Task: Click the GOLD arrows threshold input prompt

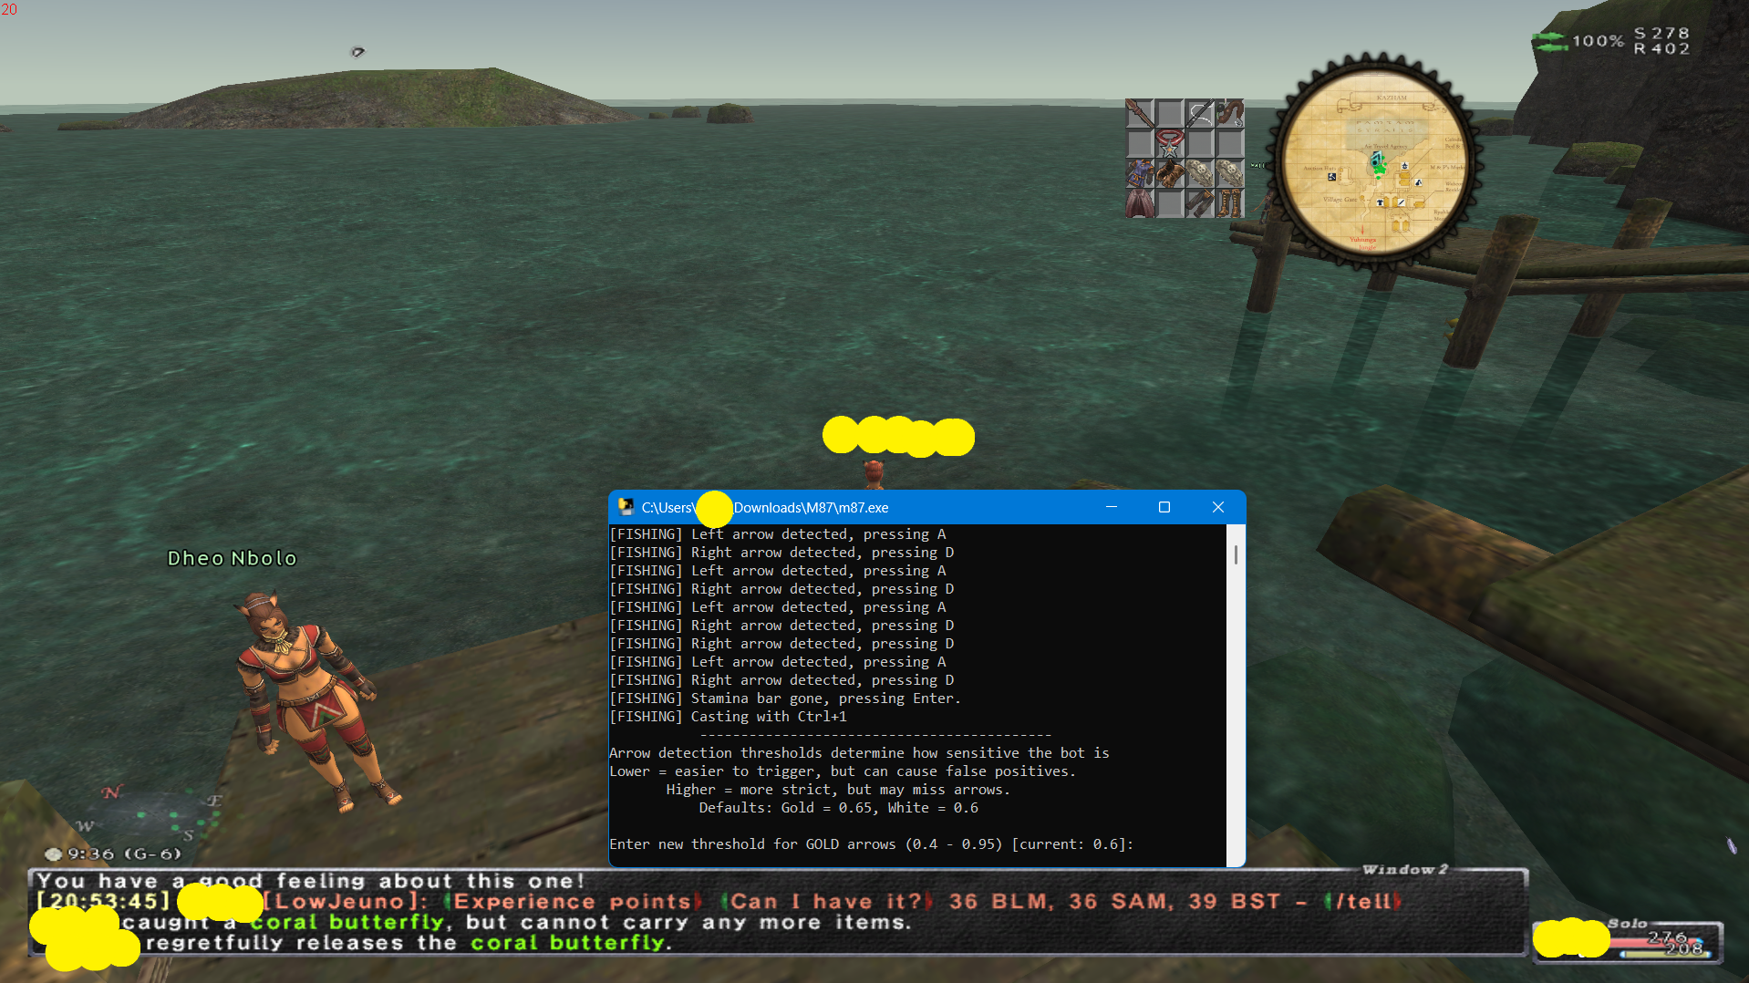Action: [872, 844]
